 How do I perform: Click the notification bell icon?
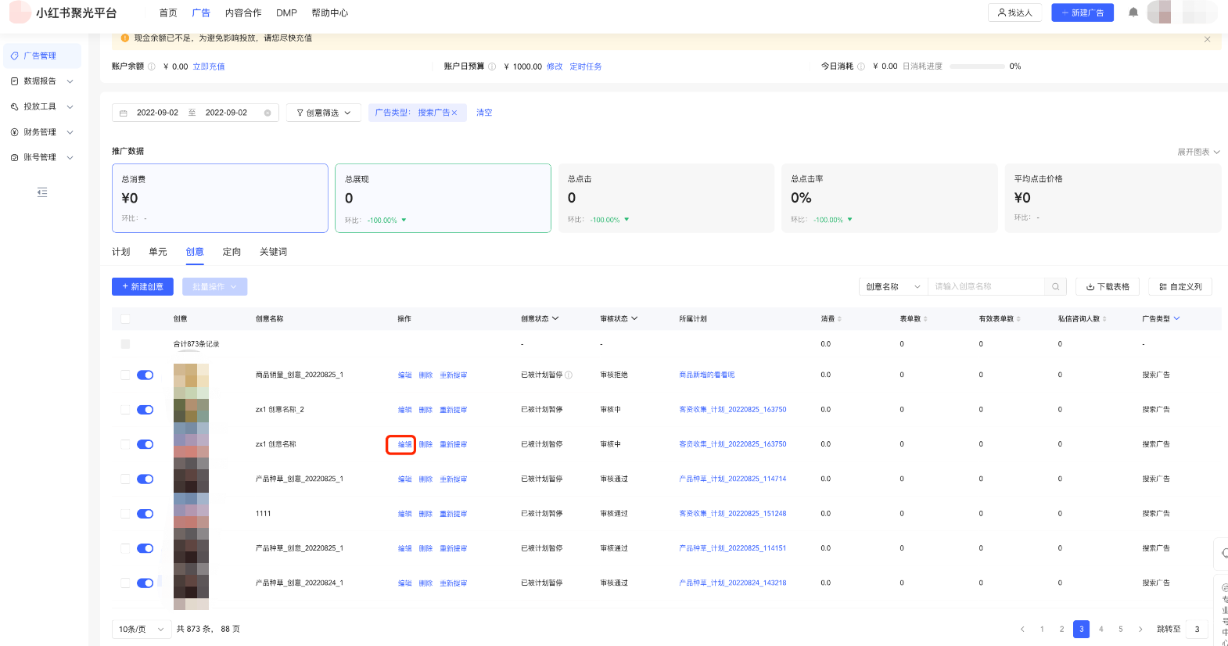pos(1133,13)
